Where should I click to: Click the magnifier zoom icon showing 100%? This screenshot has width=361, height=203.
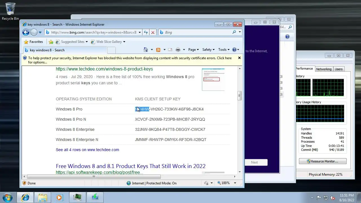[219, 183]
